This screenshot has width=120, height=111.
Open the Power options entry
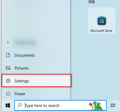tap(36, 94)
